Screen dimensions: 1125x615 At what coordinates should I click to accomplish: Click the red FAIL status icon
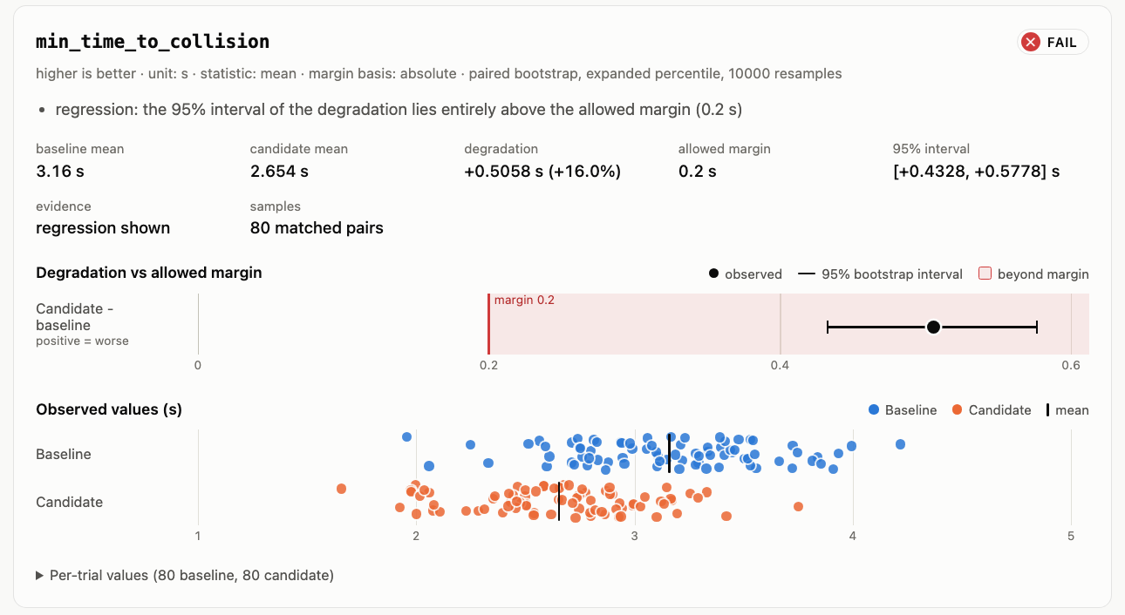(1031, 42)
